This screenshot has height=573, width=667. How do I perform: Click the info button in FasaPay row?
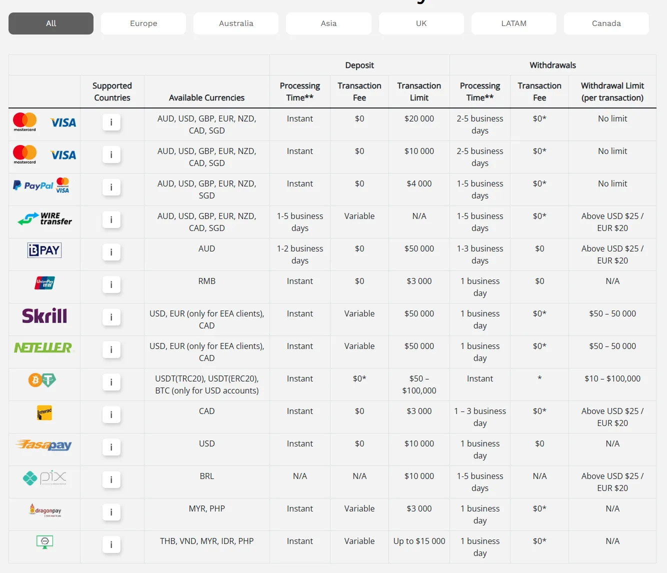[x=111, y=447]
